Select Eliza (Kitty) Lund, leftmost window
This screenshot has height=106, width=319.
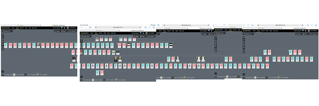(7, 75)
